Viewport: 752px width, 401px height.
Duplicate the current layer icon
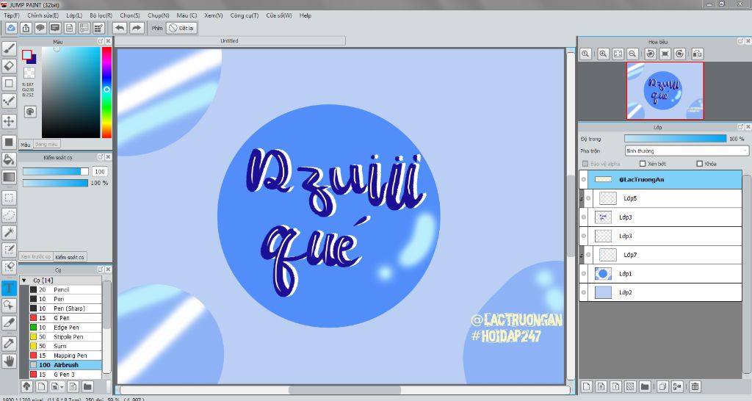point(662,386)
